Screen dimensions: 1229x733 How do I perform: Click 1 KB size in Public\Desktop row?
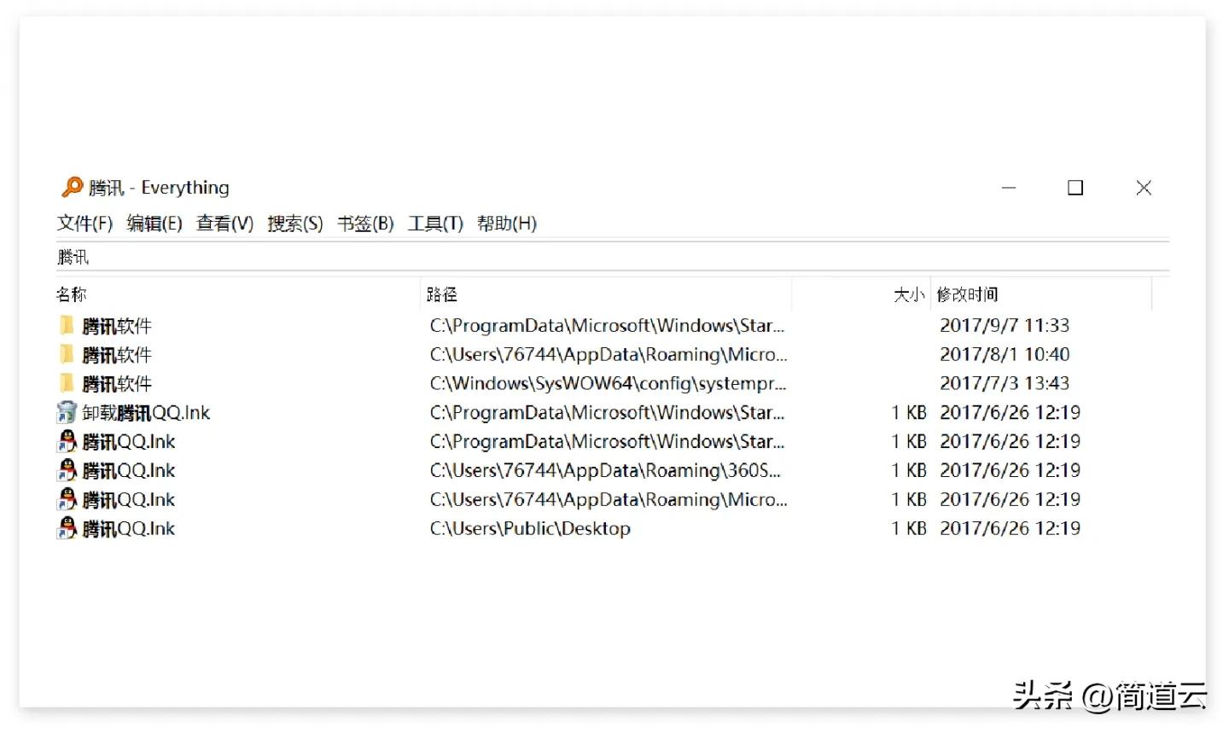909,528
